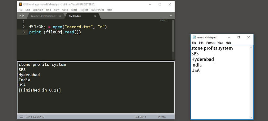Click the print keyword on line 3
This screenshot has width=268, height=121.
tap(35, 32)
